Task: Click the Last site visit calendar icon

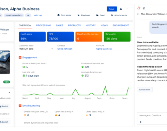Action: (x=24, y=76)
